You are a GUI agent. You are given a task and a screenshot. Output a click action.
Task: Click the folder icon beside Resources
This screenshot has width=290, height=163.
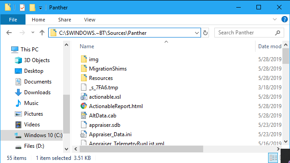click(x=84, y=78)
